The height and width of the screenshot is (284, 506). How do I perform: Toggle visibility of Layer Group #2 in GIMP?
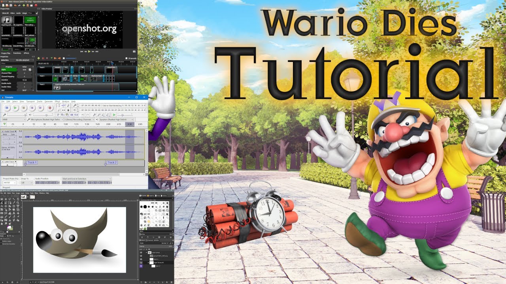(x=141, y=262)
